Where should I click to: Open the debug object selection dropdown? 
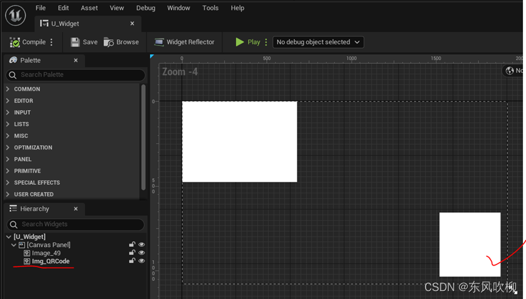[x=318, y=42]
